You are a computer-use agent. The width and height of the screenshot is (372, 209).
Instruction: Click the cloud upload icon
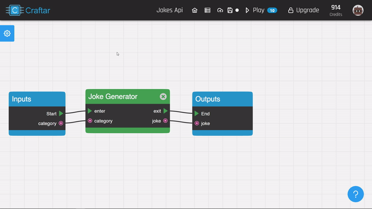(220, 10)
